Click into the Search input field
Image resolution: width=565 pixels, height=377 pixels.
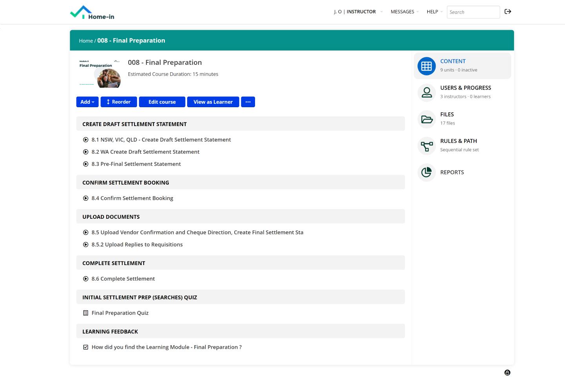point(473,12)
